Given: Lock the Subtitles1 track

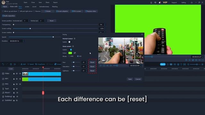Looking at the screenshot, I should (x=14, y=101).
